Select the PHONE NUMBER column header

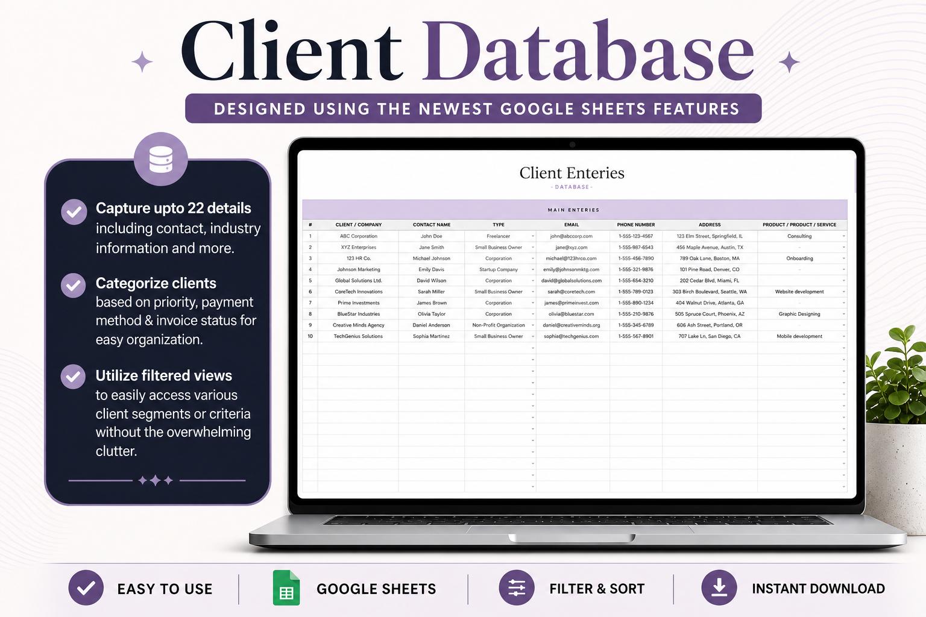(636, 225)
